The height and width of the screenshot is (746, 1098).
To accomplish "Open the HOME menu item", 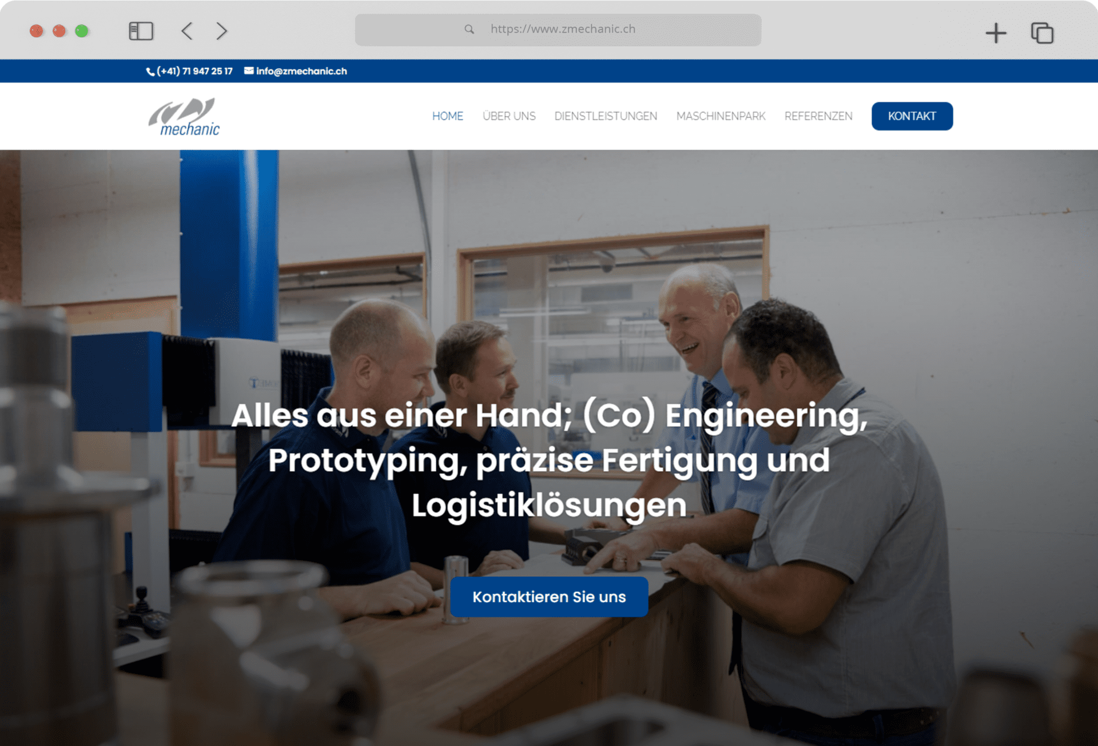I will (447, 116).
